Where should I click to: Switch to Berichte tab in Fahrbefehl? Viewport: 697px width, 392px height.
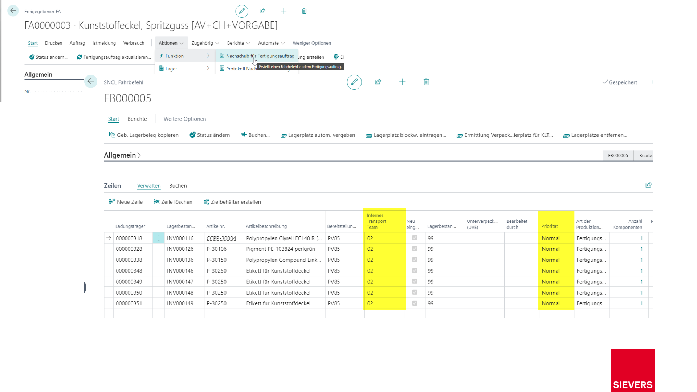click(x=137, y=119)
